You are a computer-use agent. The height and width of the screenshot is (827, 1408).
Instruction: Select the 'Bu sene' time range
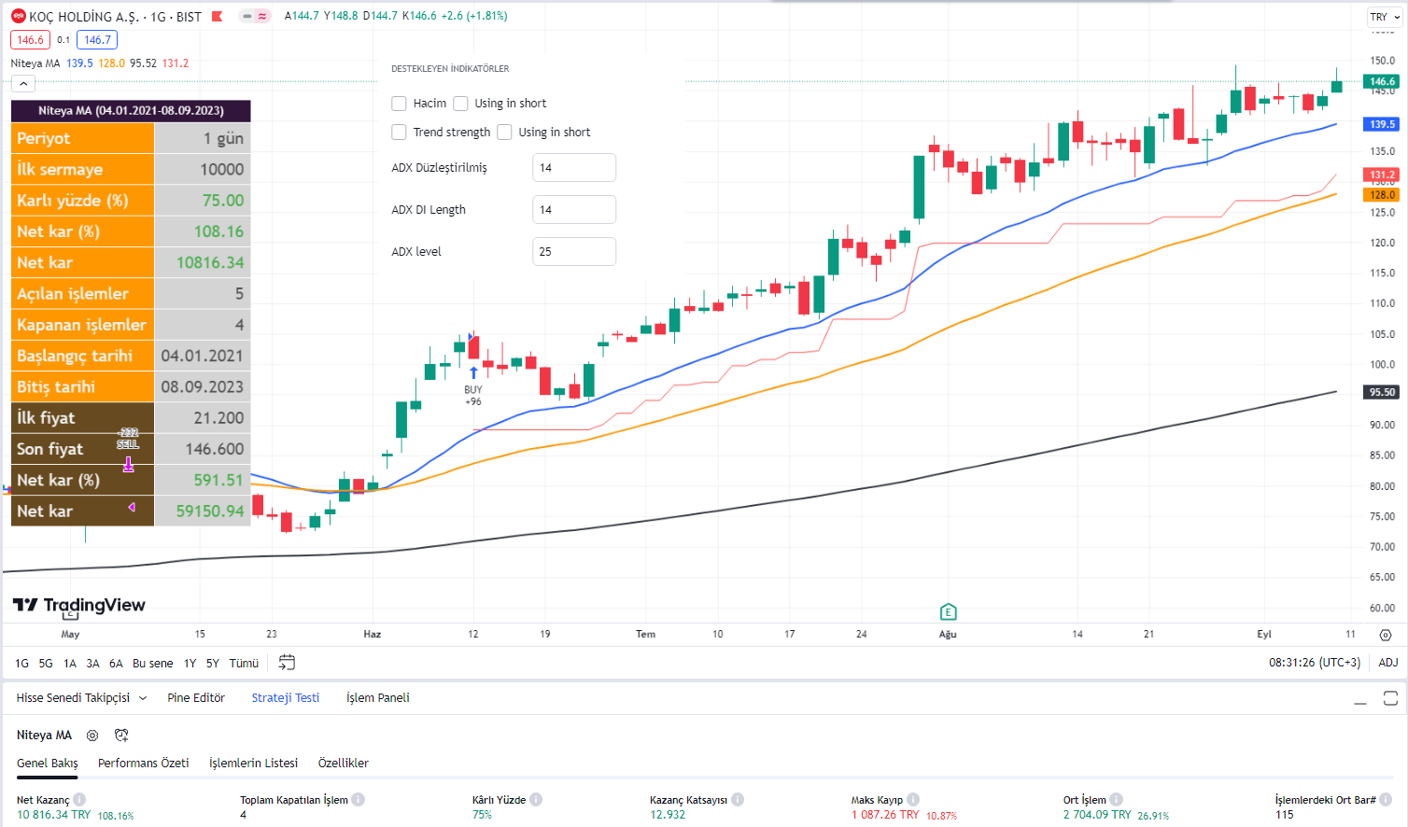click(x=152, y=664)
